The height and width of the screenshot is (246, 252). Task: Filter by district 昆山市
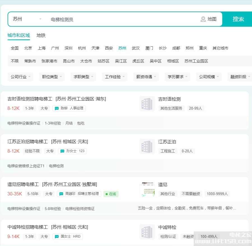(x=69, y=61)
